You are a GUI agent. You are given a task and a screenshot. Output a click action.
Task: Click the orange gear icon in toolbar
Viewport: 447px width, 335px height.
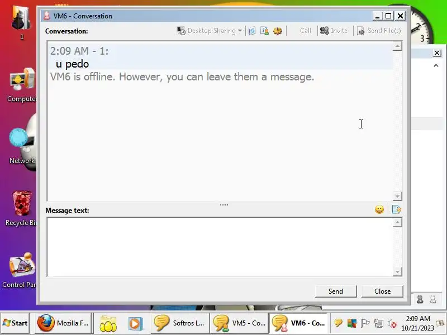[277, 31]
